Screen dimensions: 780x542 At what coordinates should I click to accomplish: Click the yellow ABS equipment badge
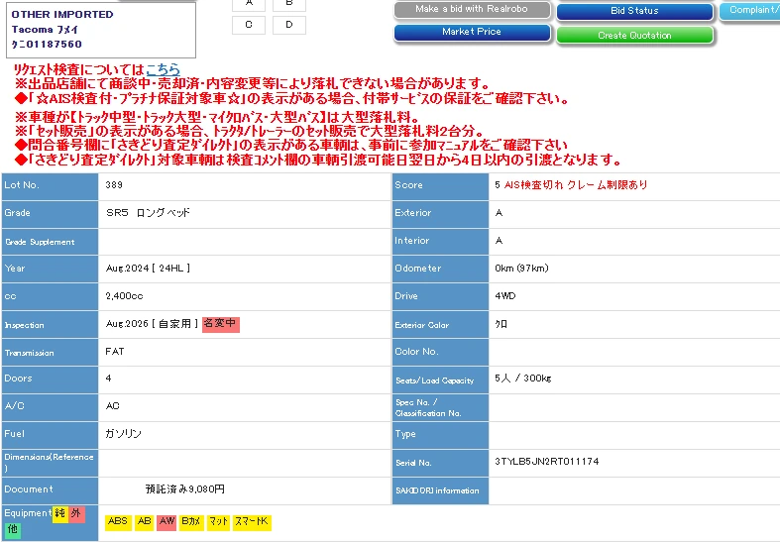(x=118, y=521)
